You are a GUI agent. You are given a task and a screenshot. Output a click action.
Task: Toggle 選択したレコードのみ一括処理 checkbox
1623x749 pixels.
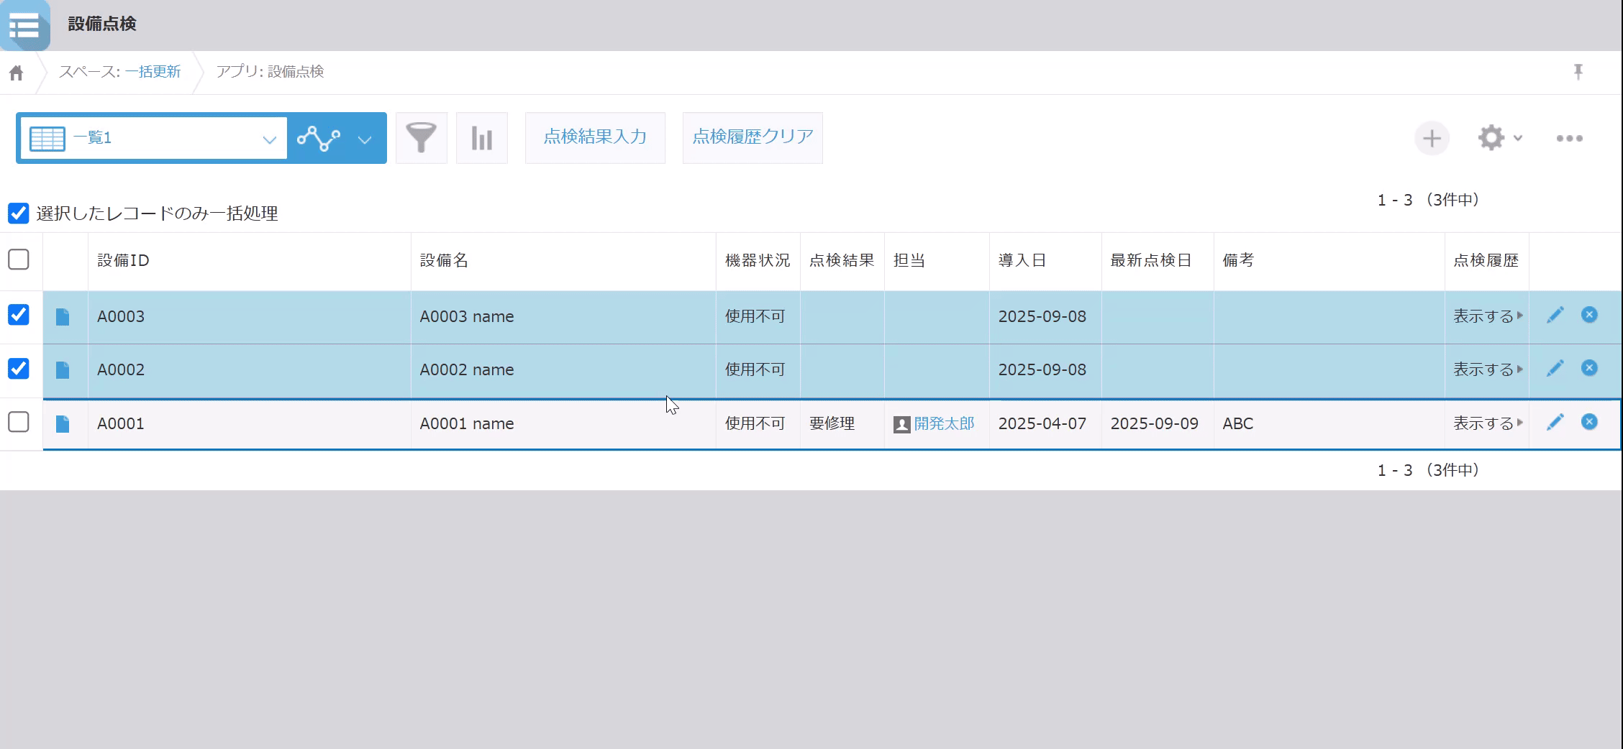pyautogui.click(x=19, y=213)
